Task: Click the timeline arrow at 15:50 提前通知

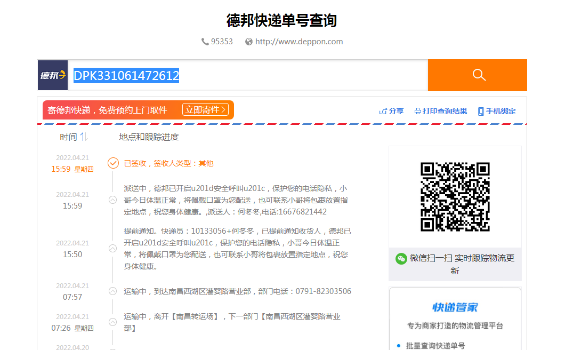Action: [113, 248]
